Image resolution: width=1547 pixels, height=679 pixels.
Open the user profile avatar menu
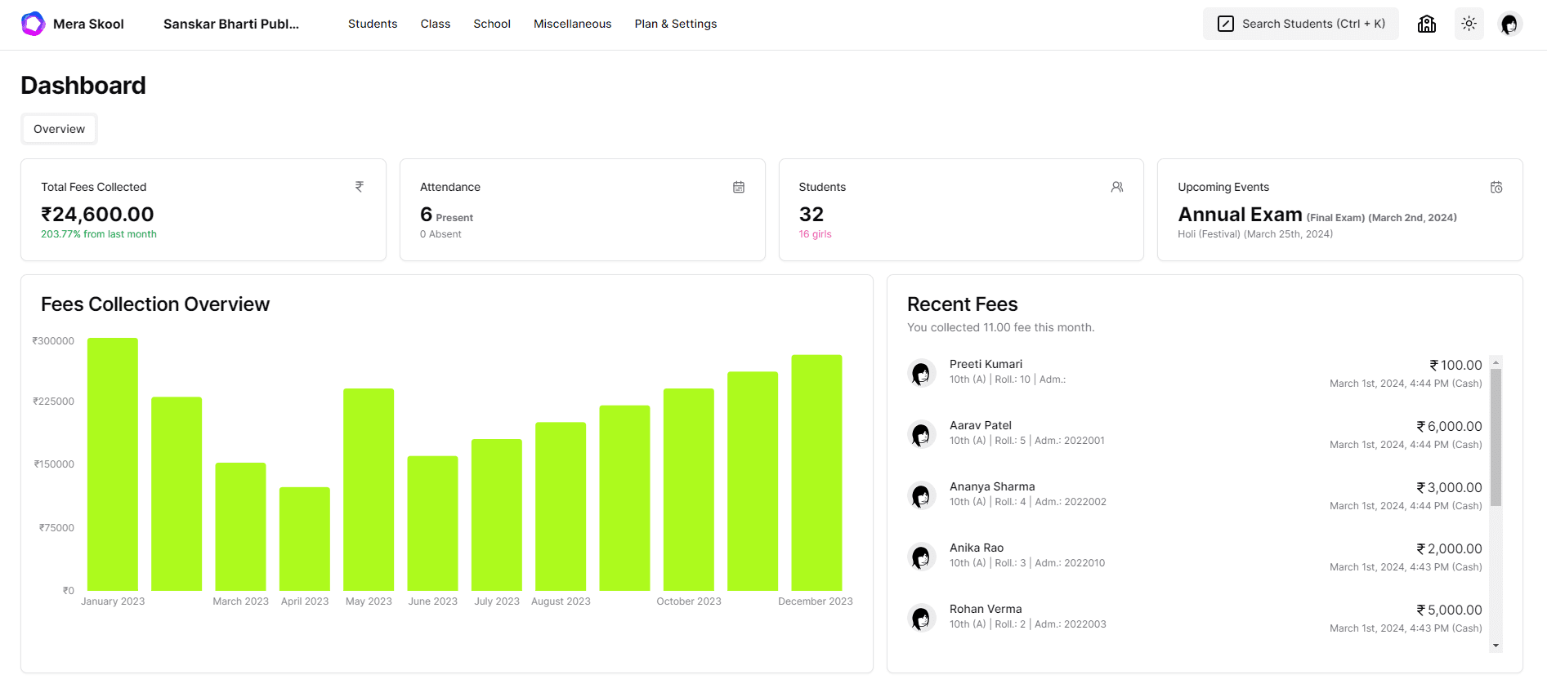[1509, 24]
